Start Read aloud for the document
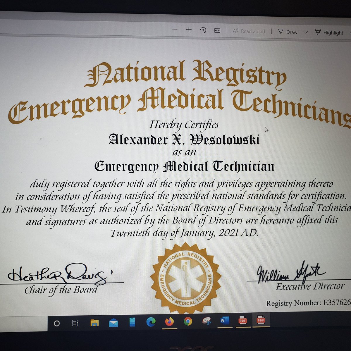Screen dimensions: 351x351 click(249, 31)
